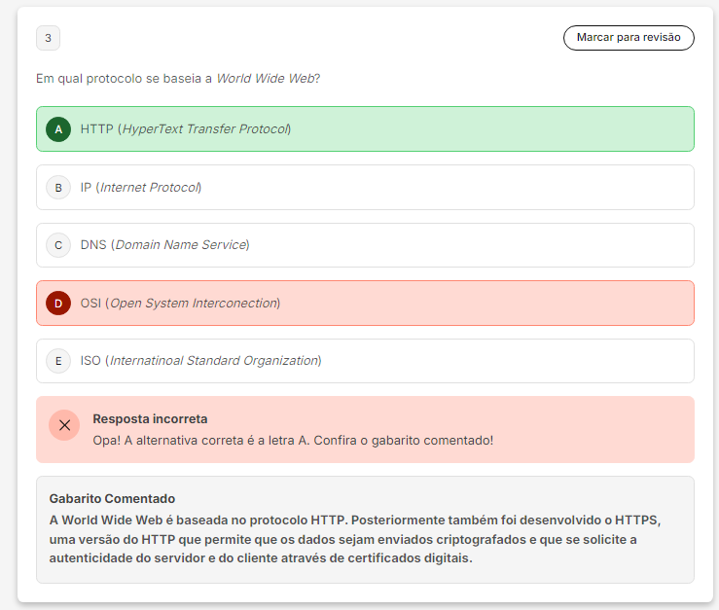Pick the letter E circle

tap(58, 361)
